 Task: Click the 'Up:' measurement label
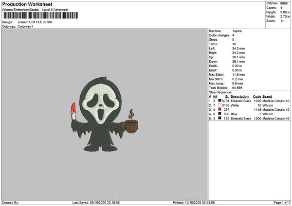point(211,57)
